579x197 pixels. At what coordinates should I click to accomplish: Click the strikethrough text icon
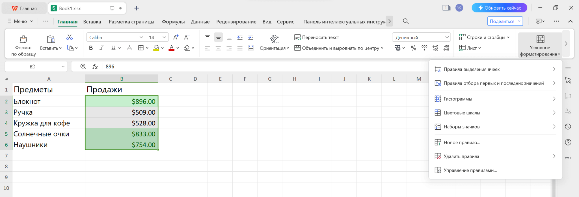click(x=129, y=48)
